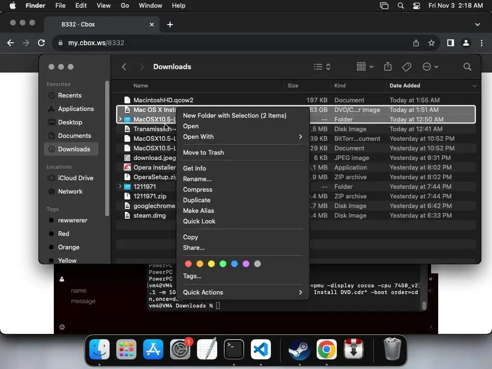This screenshot has width=492, height=369.
Task: Open Steam from the Dock
Action: pyautogui.click(x=299, y=349)
